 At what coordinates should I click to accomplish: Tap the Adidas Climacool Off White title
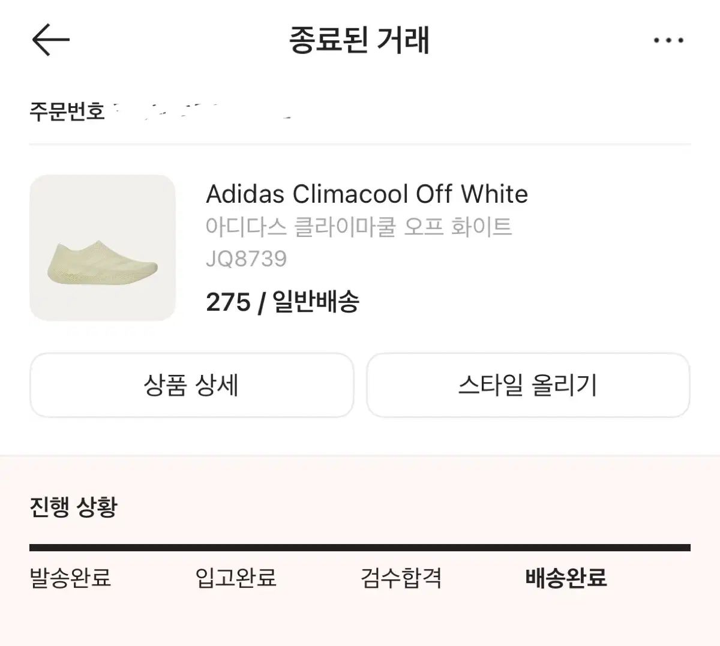coord(367,194)
